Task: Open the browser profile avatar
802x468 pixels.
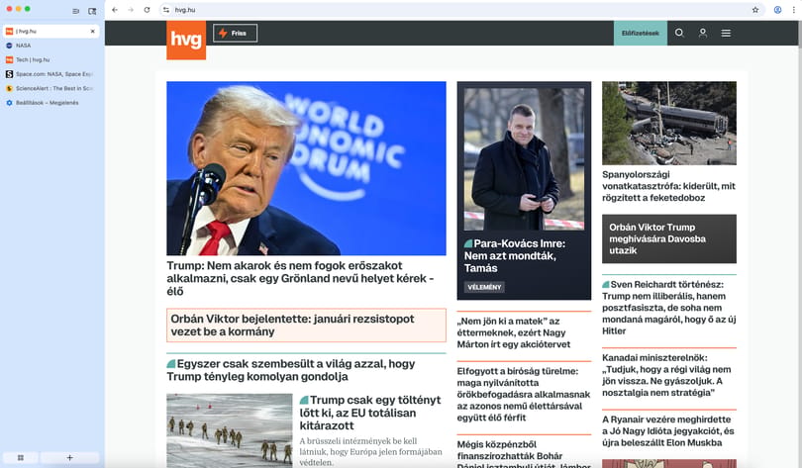Action: click(x=777, y=10)
